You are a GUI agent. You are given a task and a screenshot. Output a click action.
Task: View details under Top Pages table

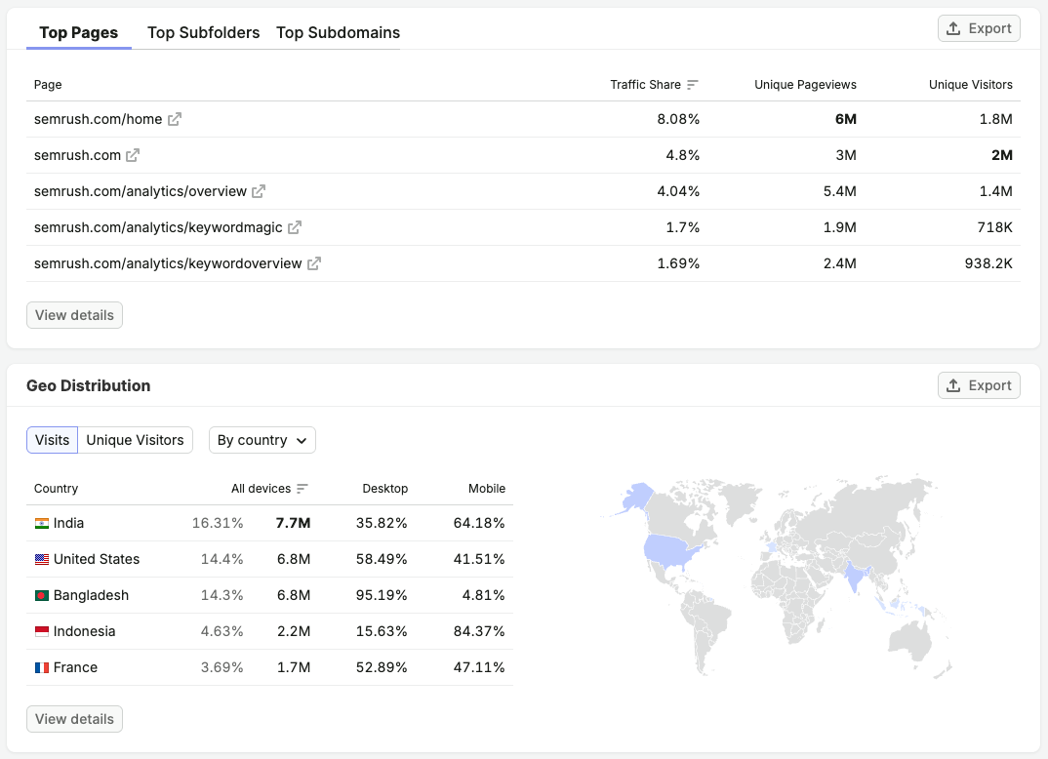[74, 315]
